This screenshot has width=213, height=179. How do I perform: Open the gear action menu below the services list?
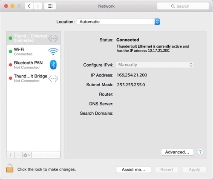[27, 155]
